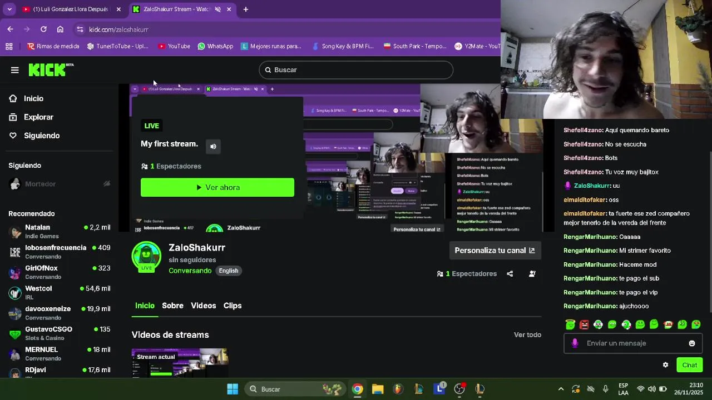Screen dimensions: 712x400
Task: Open GirlOfNox recommended channel
Action: click(59, 272)
